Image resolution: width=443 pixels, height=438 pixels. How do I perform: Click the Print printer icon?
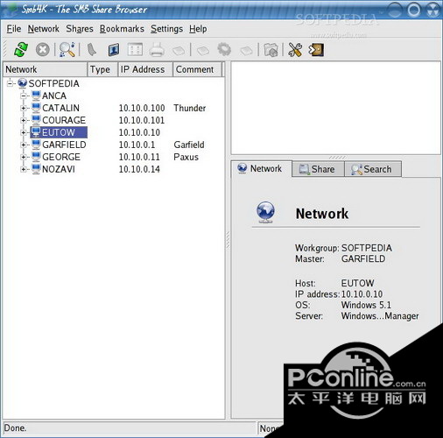pos(157,49)
